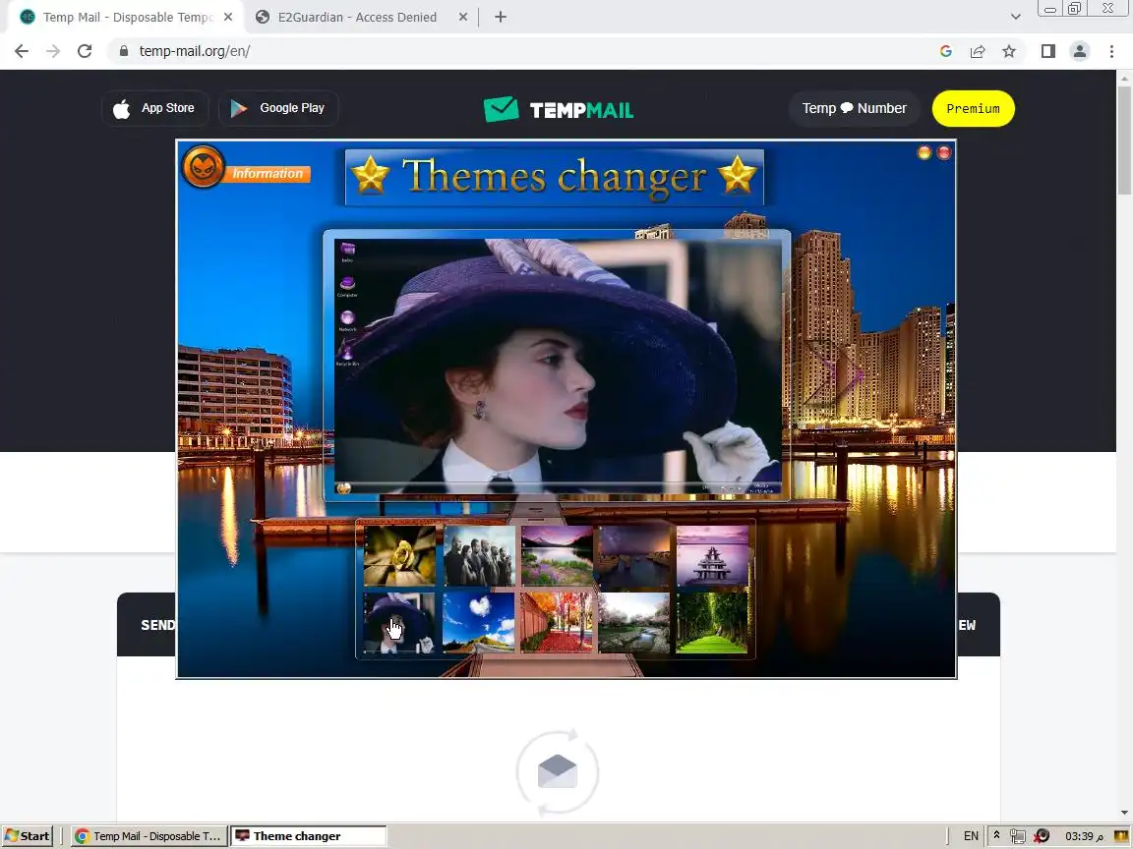Image resolution: width=1133 pixels, height=849 pixels.
Task: View site information via lock icon
Action: coord(124,51)
